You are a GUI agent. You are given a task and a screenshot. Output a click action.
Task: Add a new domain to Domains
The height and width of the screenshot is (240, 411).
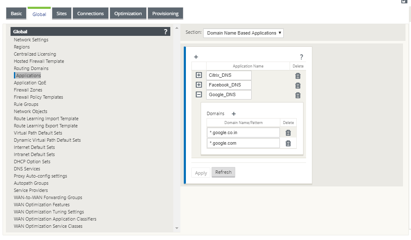click(x=234, y=114)
